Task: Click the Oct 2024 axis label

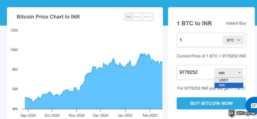Action: [52, 116]
